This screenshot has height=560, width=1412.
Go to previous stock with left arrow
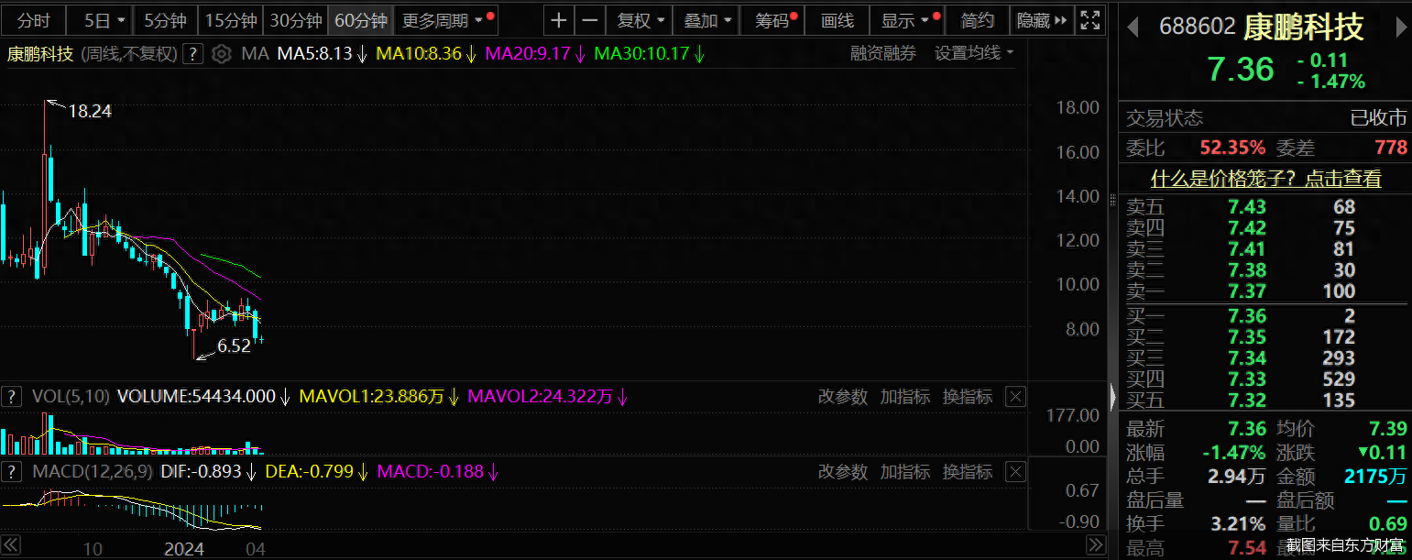coord(1133,27)
